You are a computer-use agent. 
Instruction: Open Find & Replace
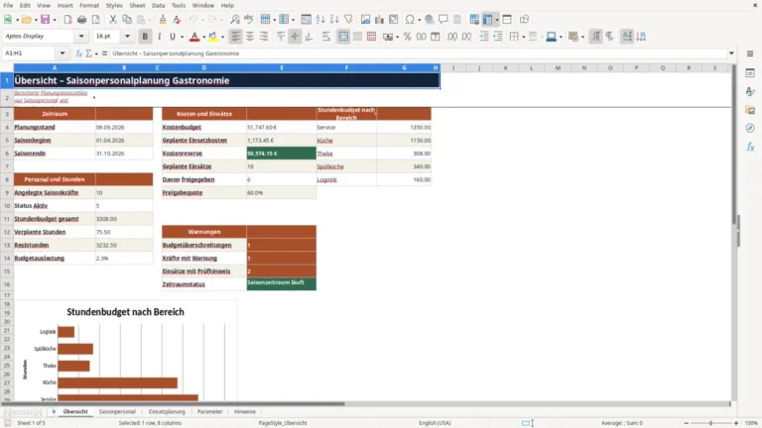click(235, 20)
